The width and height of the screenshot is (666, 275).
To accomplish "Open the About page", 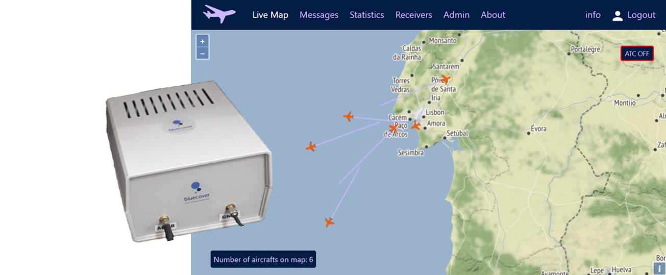I will tap(493, 15).
